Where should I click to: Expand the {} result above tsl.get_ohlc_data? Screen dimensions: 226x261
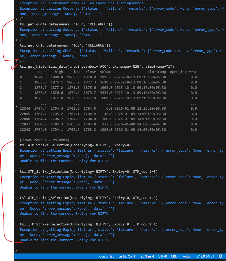click(x=17, y=40)
